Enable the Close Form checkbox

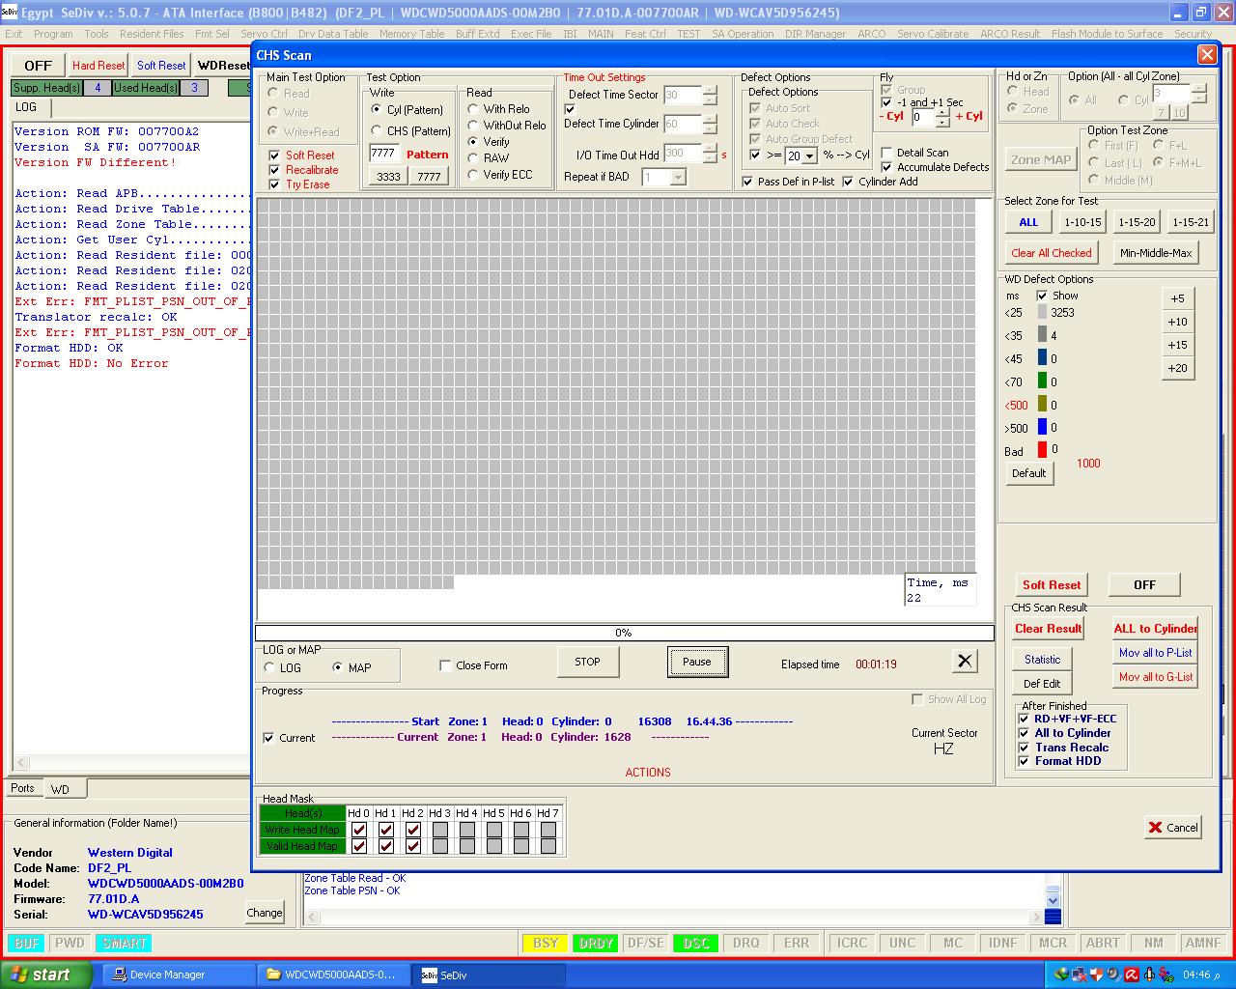pyautogui.click(x=445, y=665)
